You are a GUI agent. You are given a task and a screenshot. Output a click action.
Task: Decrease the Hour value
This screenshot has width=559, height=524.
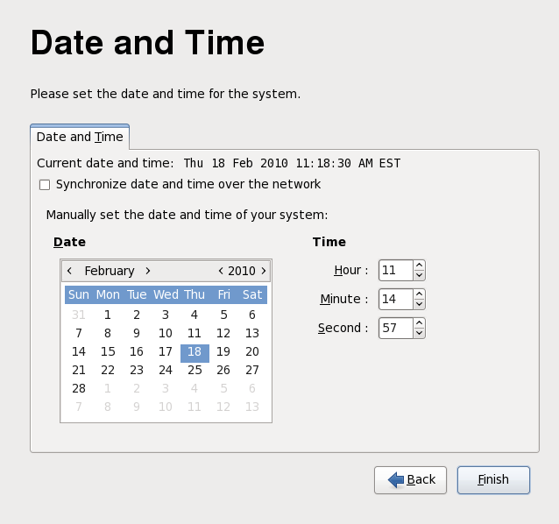419,275
